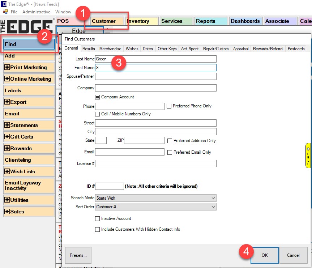This screenshot has height=268, width=312.
Task: Switch to the Merchandise tab
Action: [x=110, y=49]
